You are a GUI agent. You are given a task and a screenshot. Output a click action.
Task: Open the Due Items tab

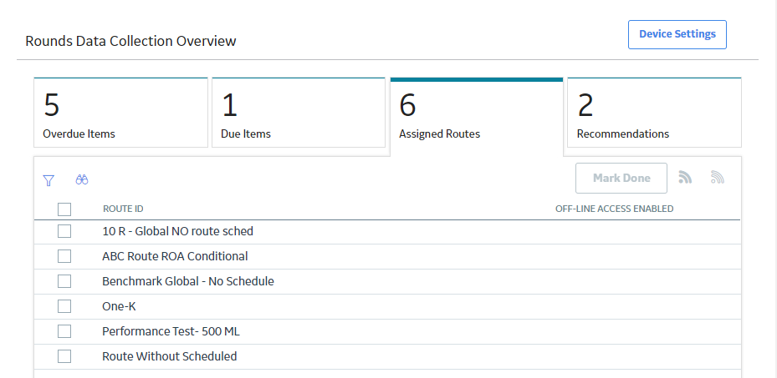coord(299,113)
